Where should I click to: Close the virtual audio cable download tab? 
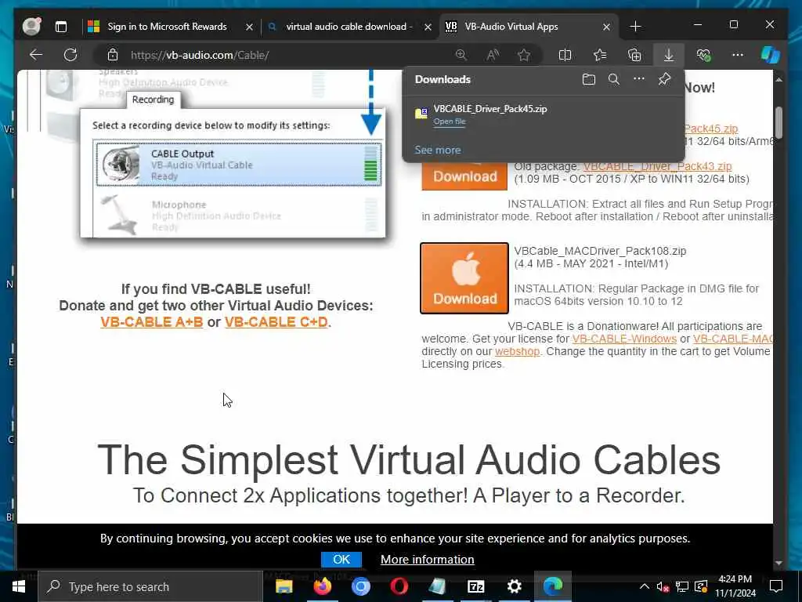pyautogui.click(x=428, y=27)
